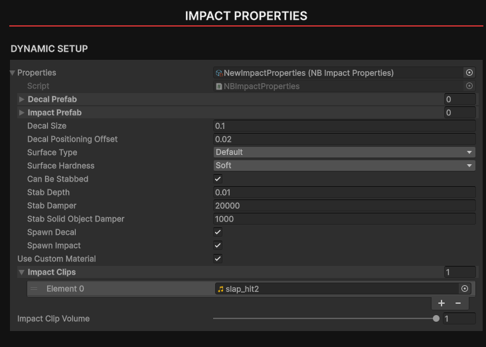
Task: Click the minus icon to remove impact clip
Action: tap(458, 303)
